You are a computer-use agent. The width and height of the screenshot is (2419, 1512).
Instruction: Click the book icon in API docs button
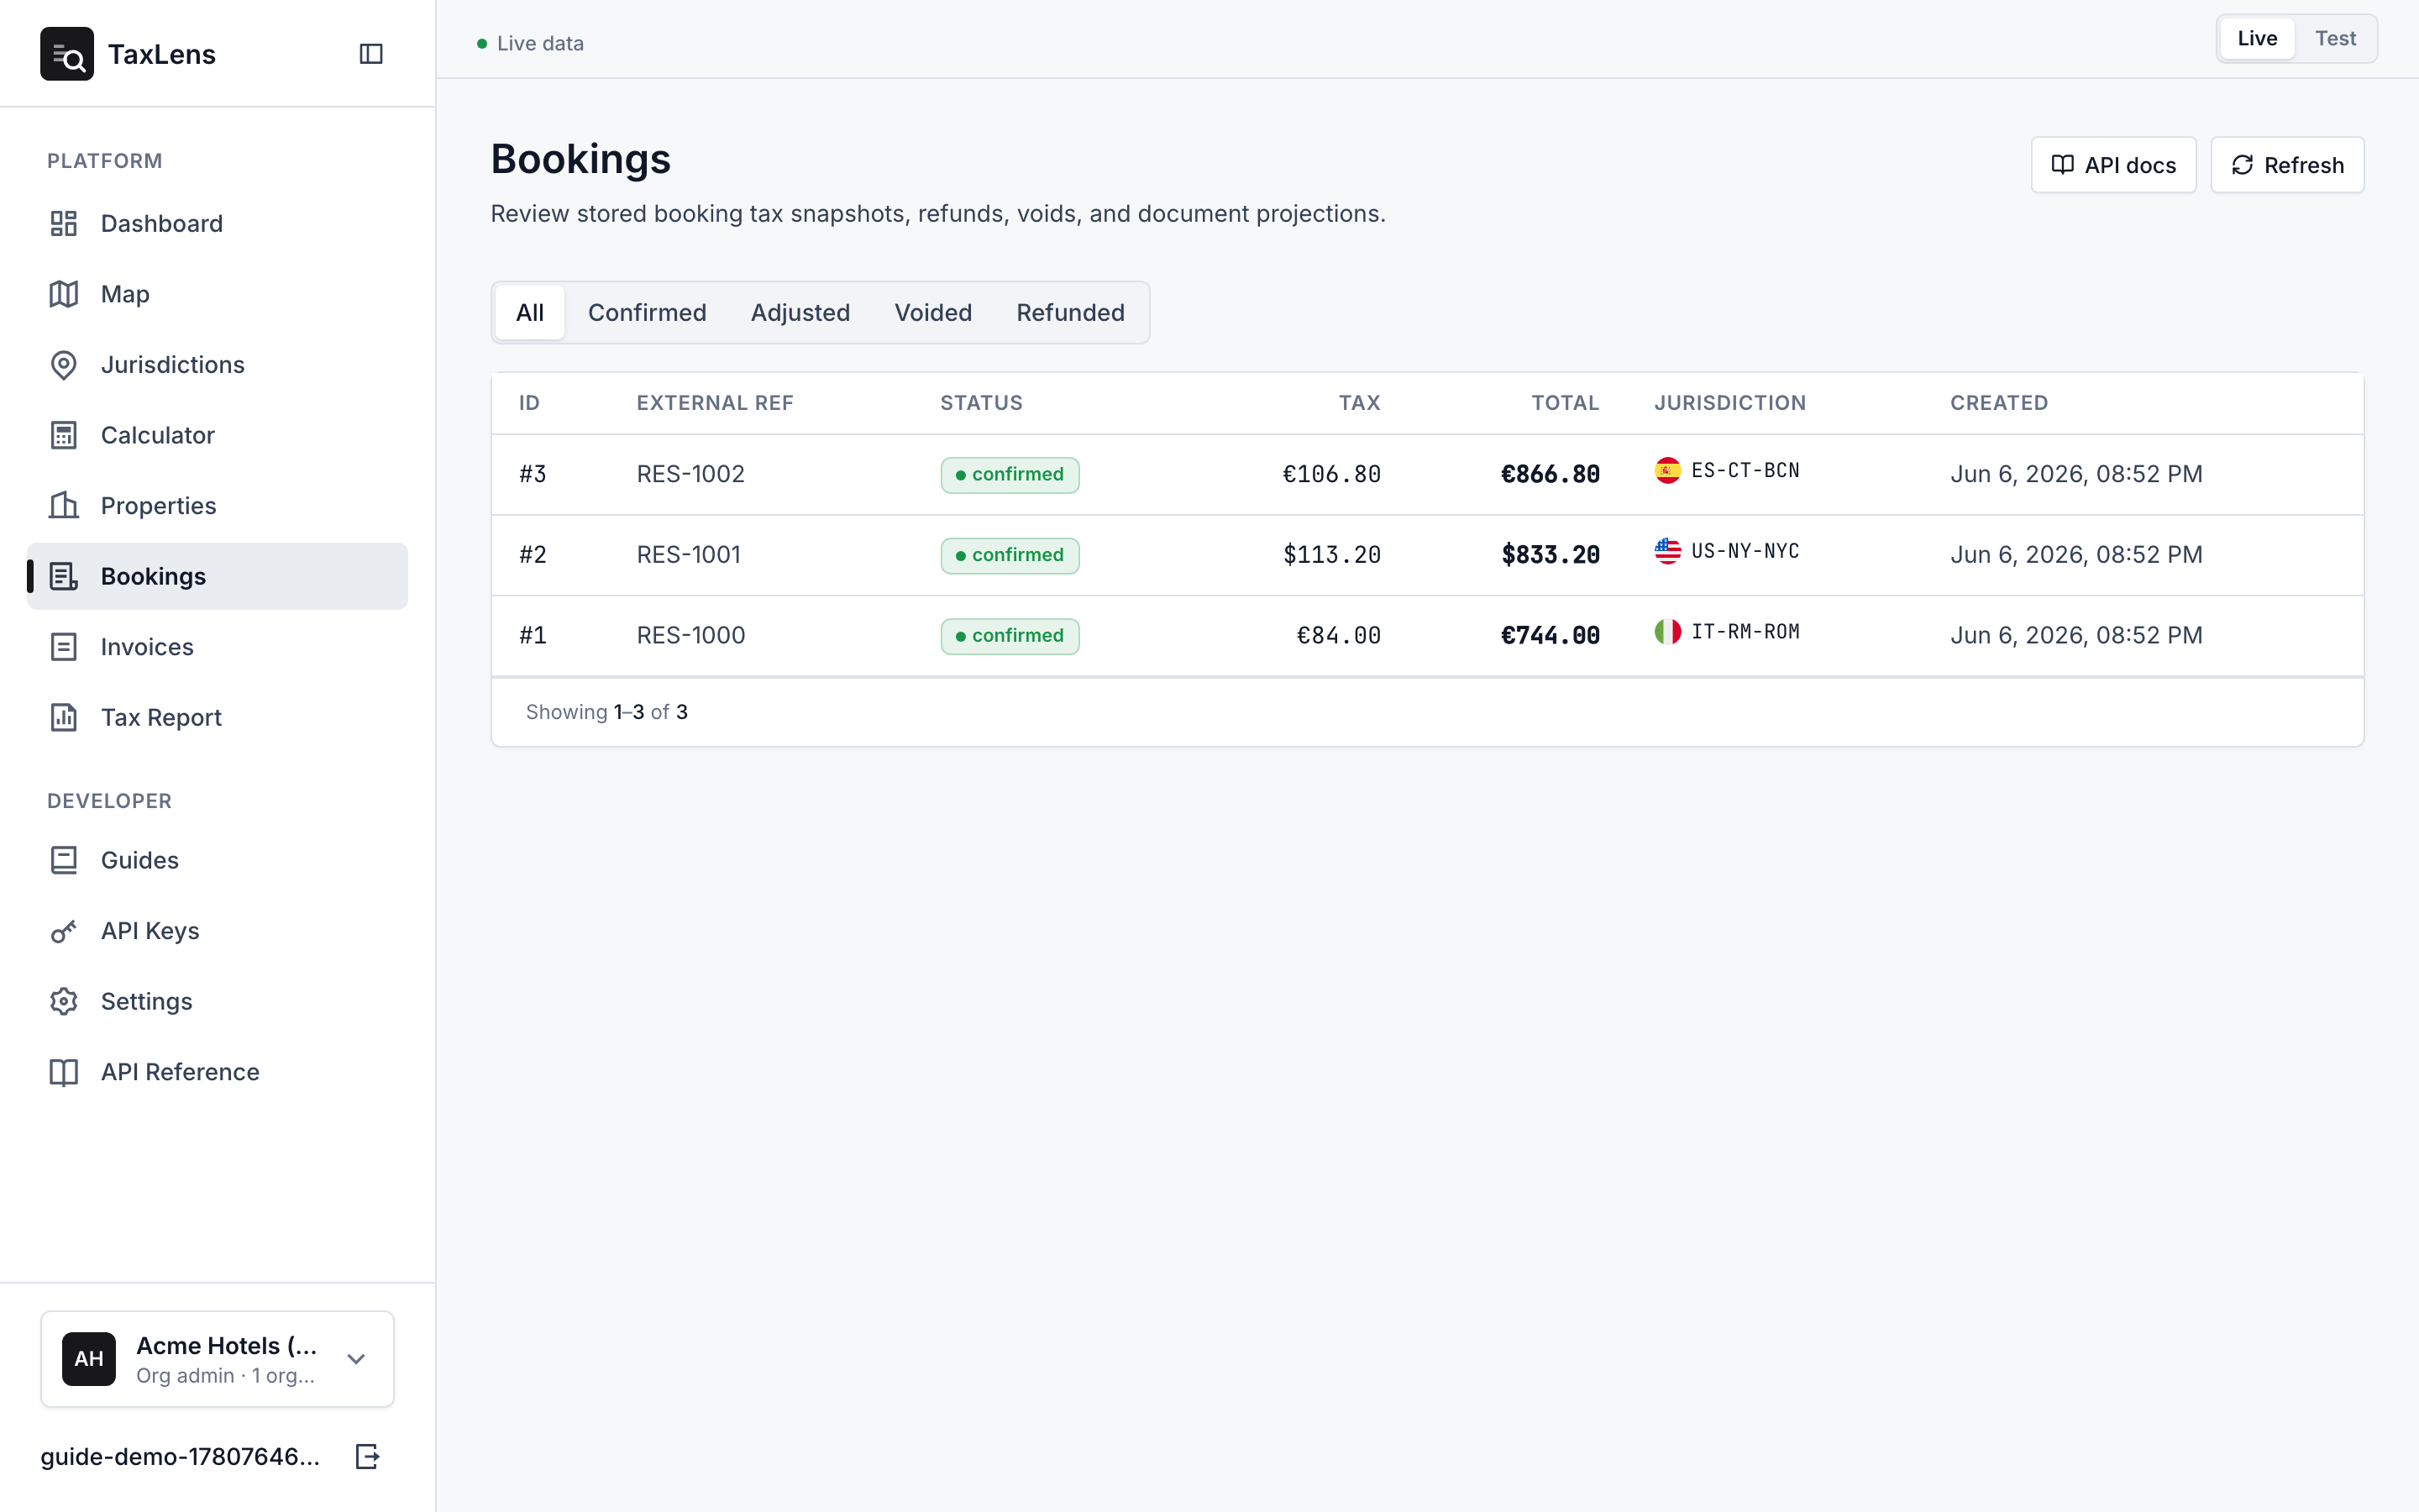2062,165
